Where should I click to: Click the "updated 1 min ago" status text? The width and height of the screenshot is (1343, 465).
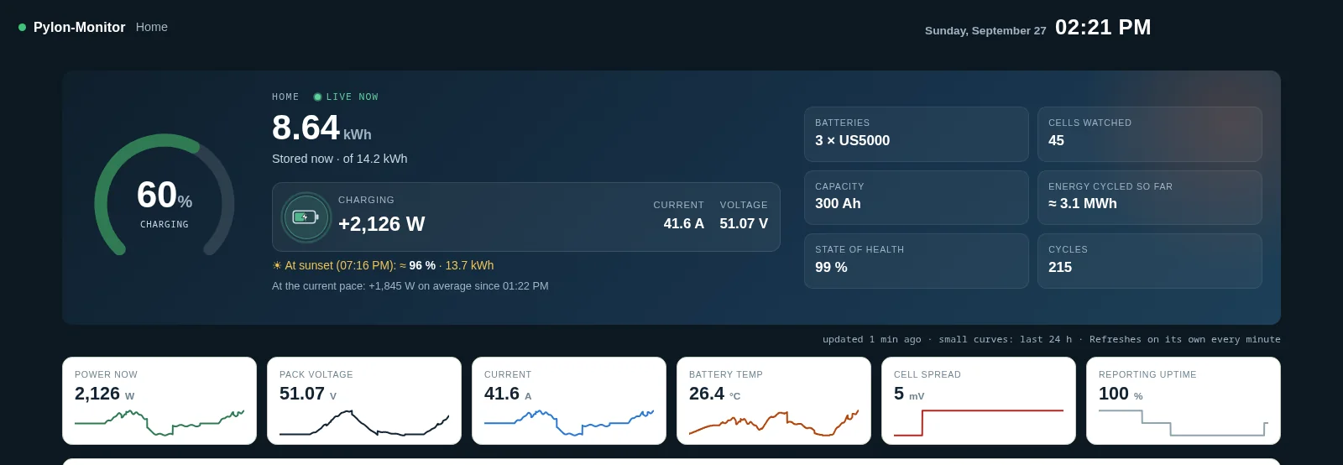click(871, 340)
